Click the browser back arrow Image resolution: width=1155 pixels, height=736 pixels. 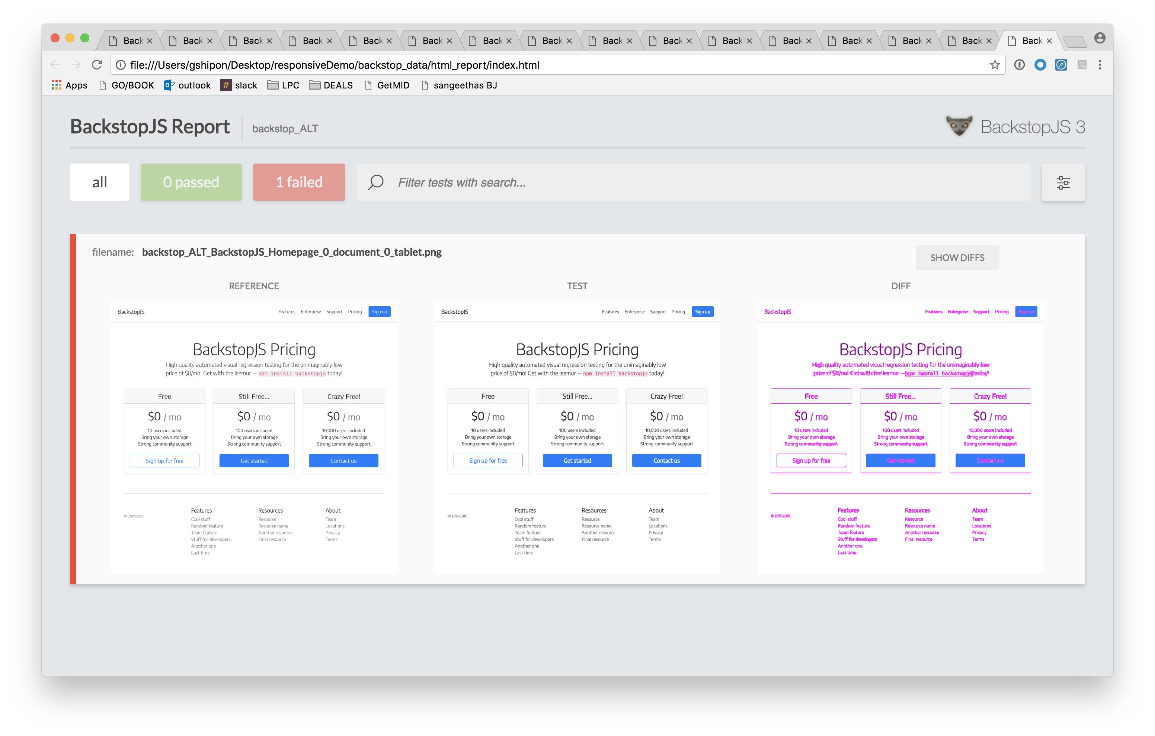55,65
